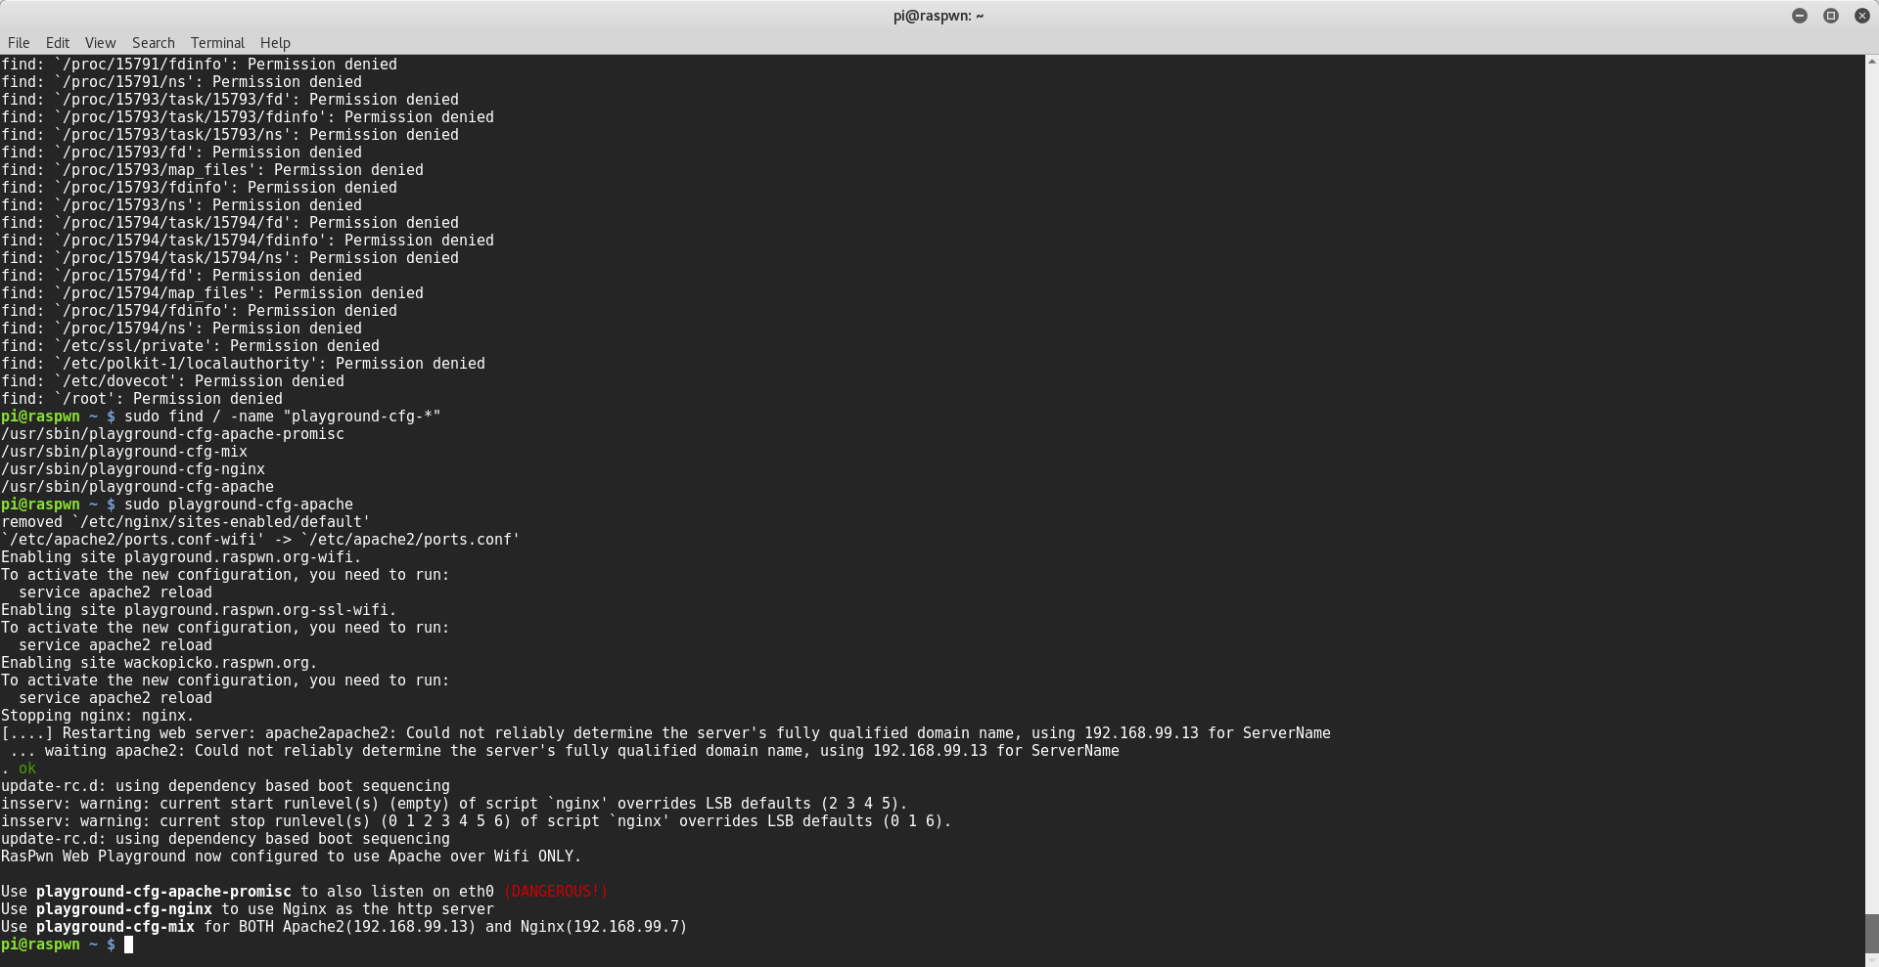Image resolution: width=1879 pixels, height=967 pixels.
Task: Click the path /usr/sbin/playground-cfg-apache-promisc
Action: point(172,434)
